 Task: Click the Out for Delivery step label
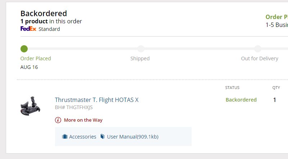coord(260,59)
